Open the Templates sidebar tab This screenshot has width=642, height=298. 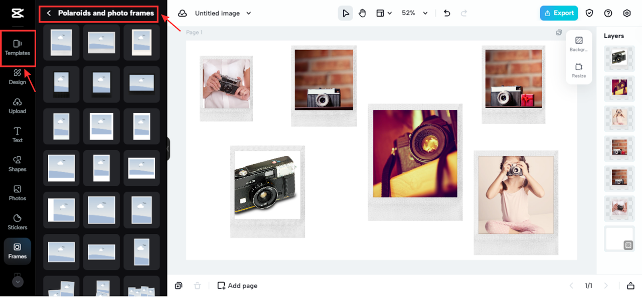point(18,48)
